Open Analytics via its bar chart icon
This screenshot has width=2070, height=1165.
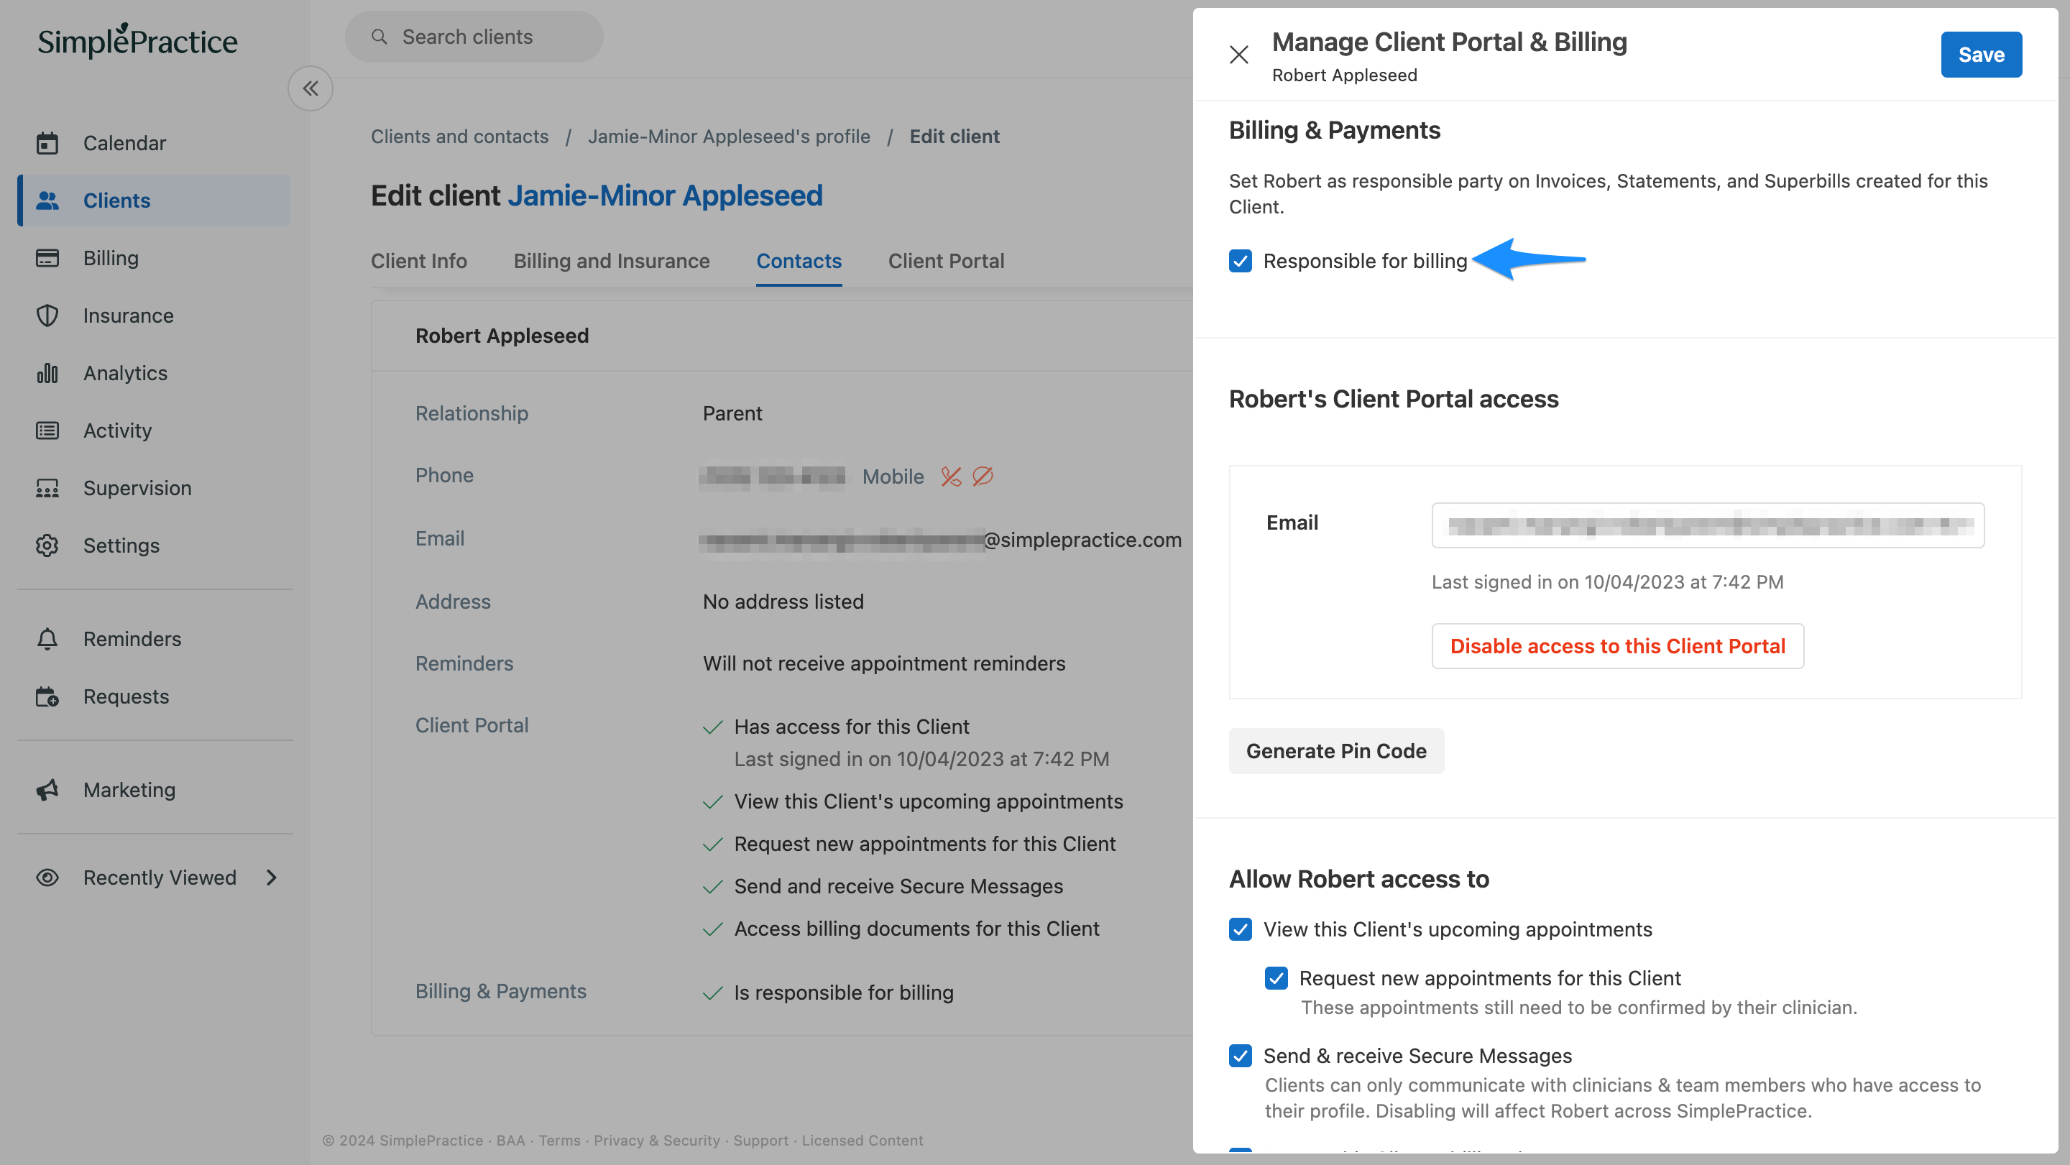pos(47,373)
